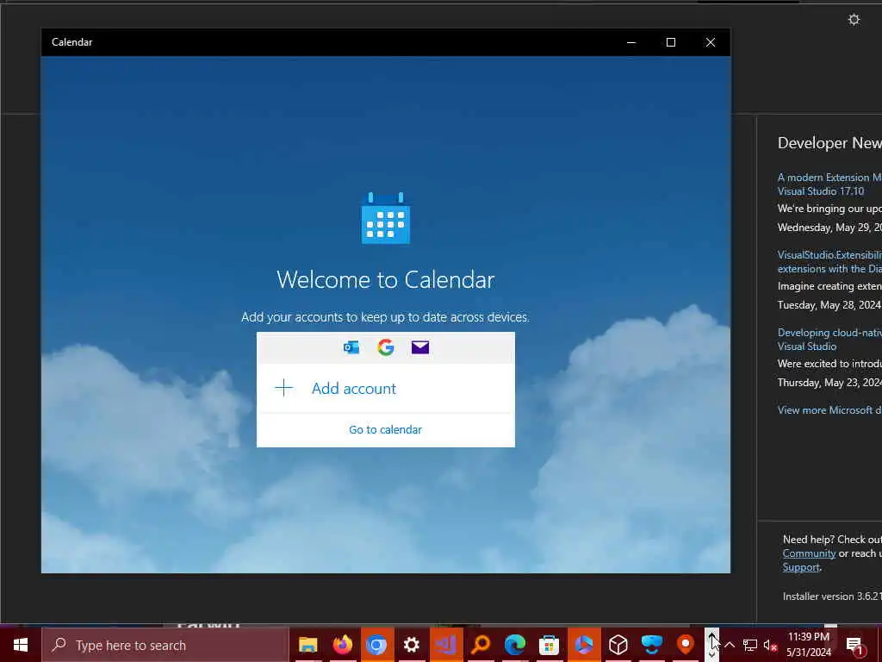Screen dimensions: 882x662
Task: Show hidden system tray icons
Action: (x=730, y=645)
